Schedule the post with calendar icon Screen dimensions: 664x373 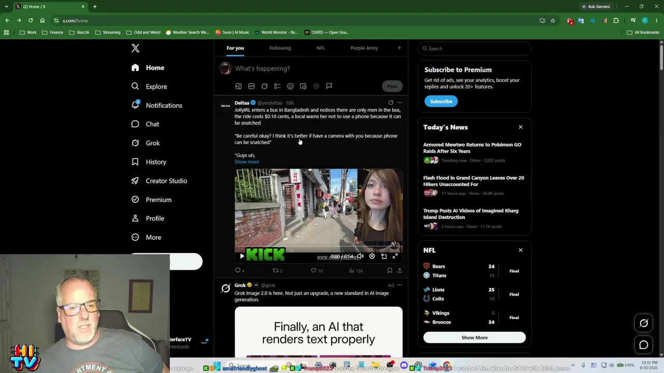click(303, 86)
